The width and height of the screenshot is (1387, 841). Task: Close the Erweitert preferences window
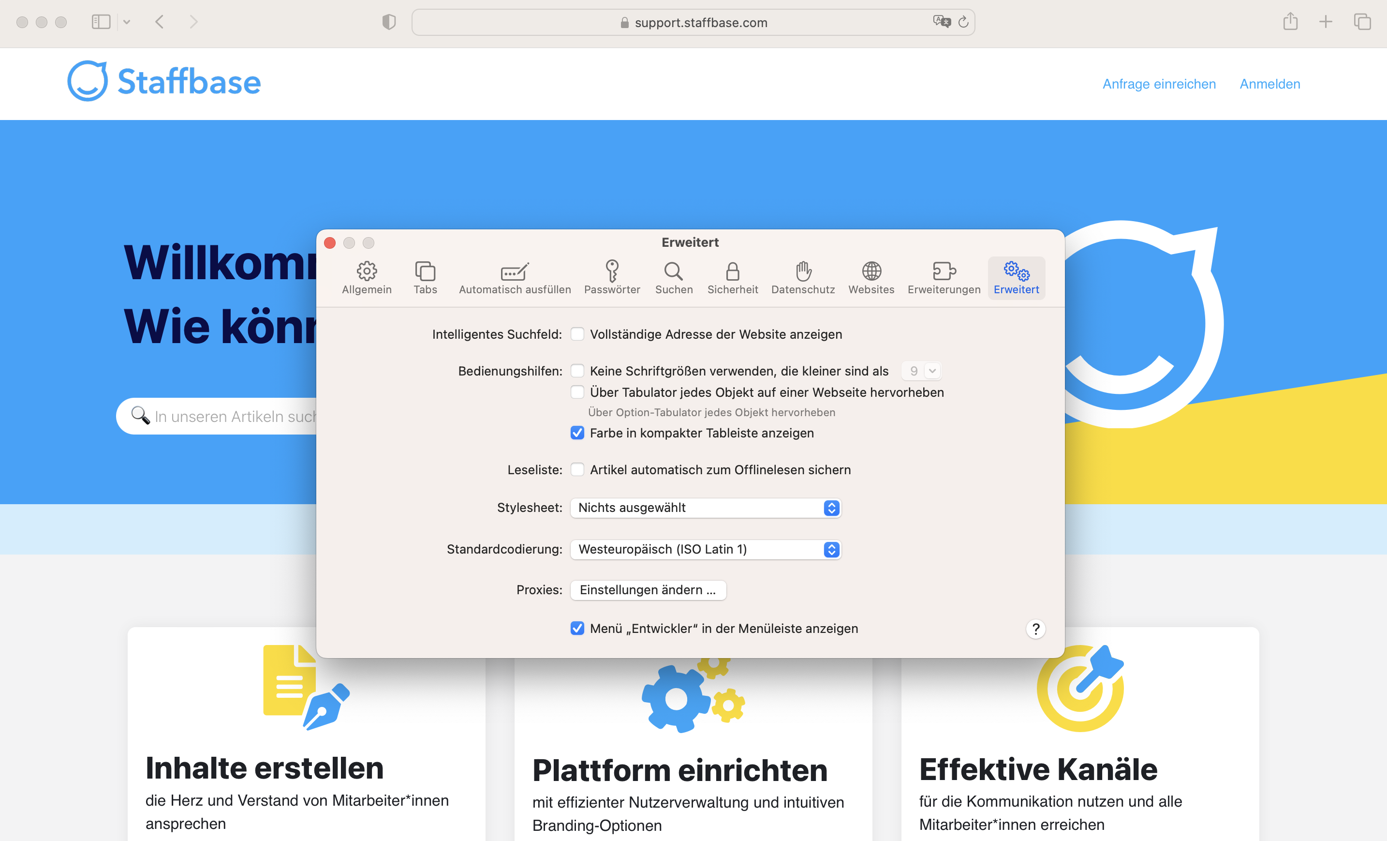point(330,243)
